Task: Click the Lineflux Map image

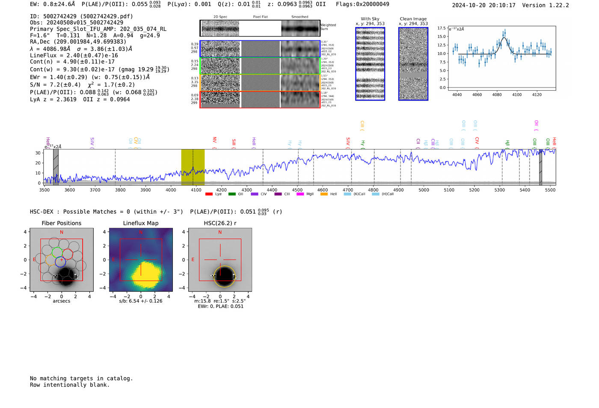Action: (141, 260)
